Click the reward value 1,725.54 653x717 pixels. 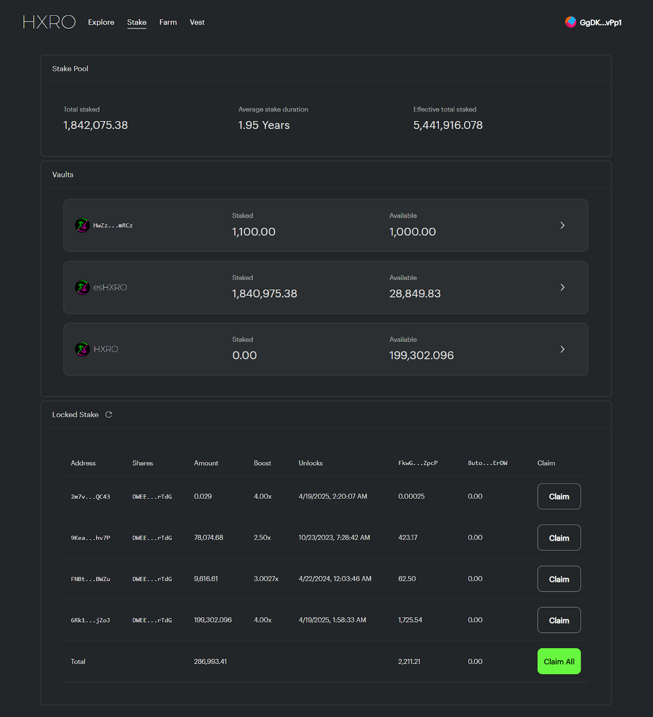pyautogui.click(x=410, y=620)
